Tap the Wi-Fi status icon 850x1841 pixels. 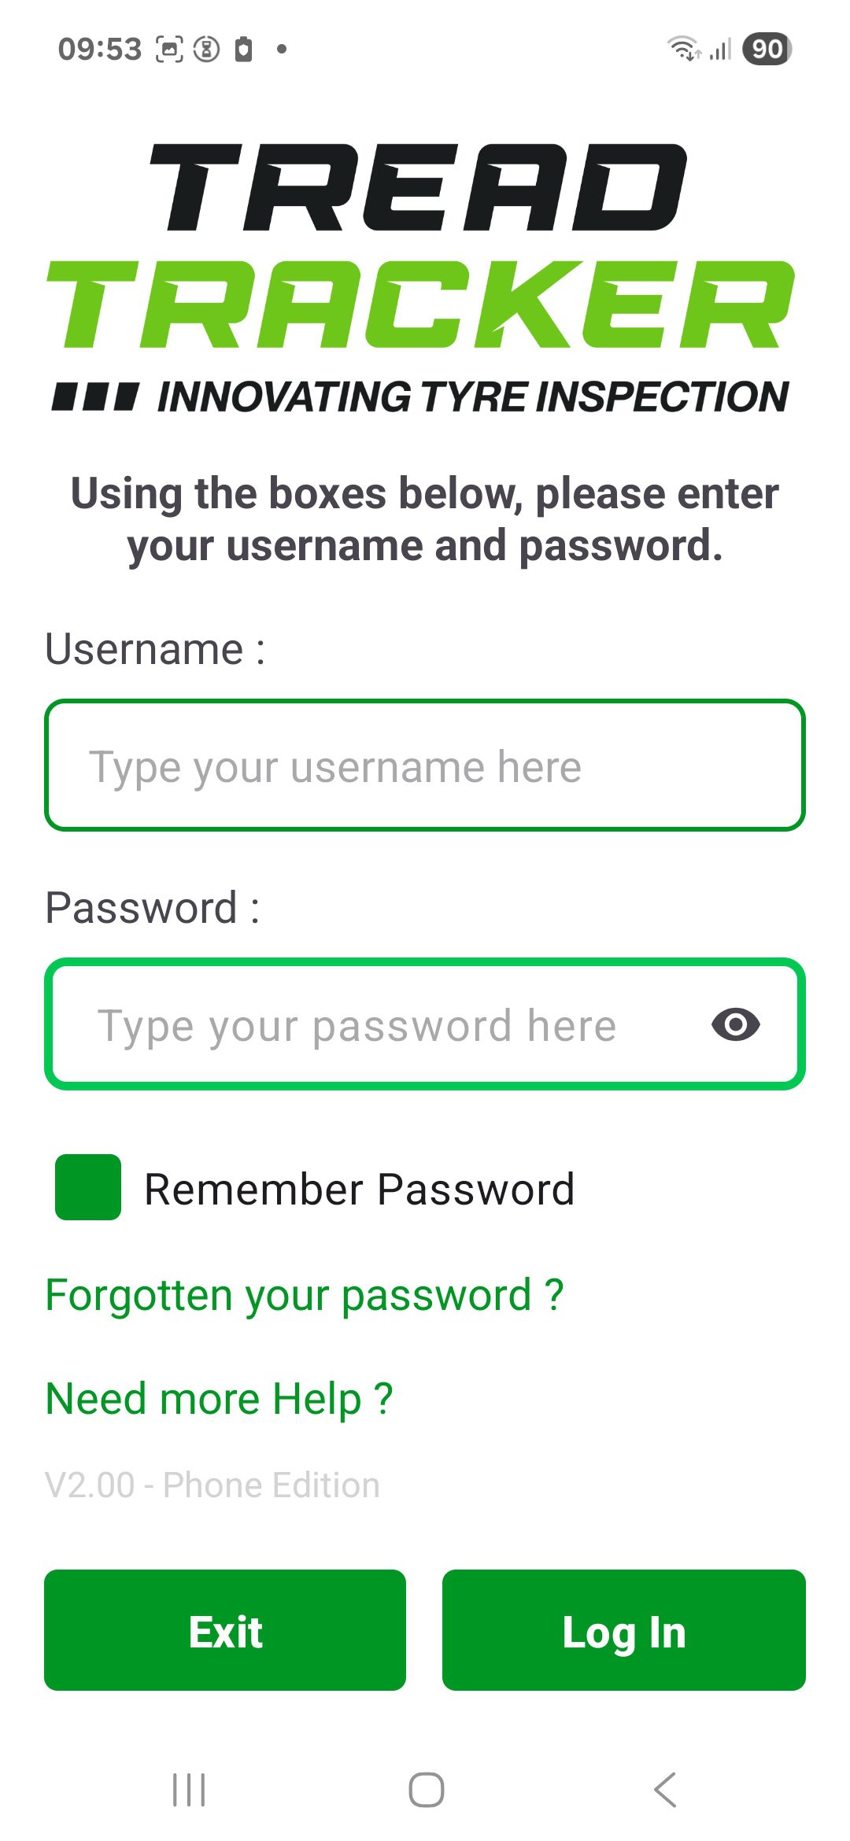pyautogui.click(x=683, y=49)
